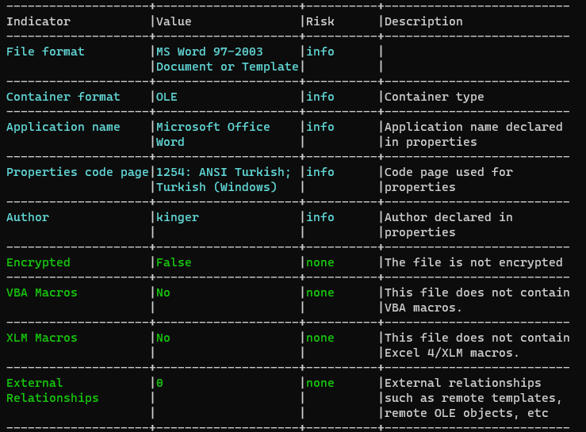Click the Container format label

(x=63, y=97)
